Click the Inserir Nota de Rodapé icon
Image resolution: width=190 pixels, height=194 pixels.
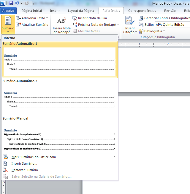(x=61, y=21)
